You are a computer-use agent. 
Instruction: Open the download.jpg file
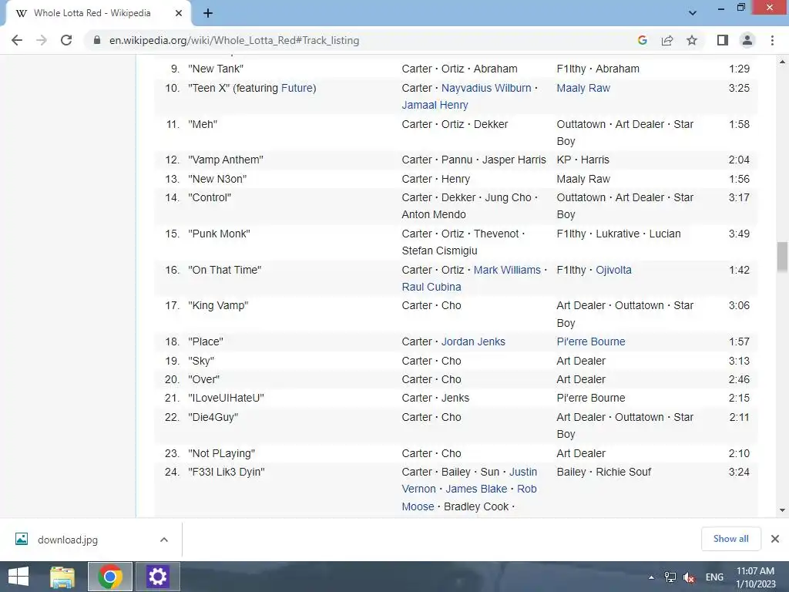(x=68, y=540)
